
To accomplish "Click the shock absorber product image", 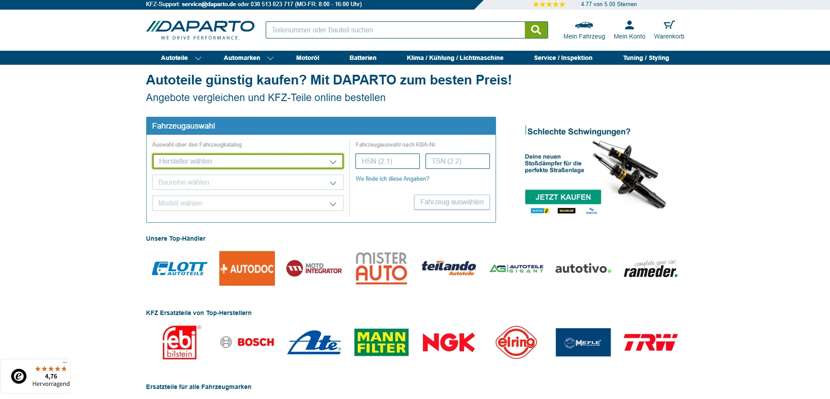I will pyautogui.click(x=630, y=174).
